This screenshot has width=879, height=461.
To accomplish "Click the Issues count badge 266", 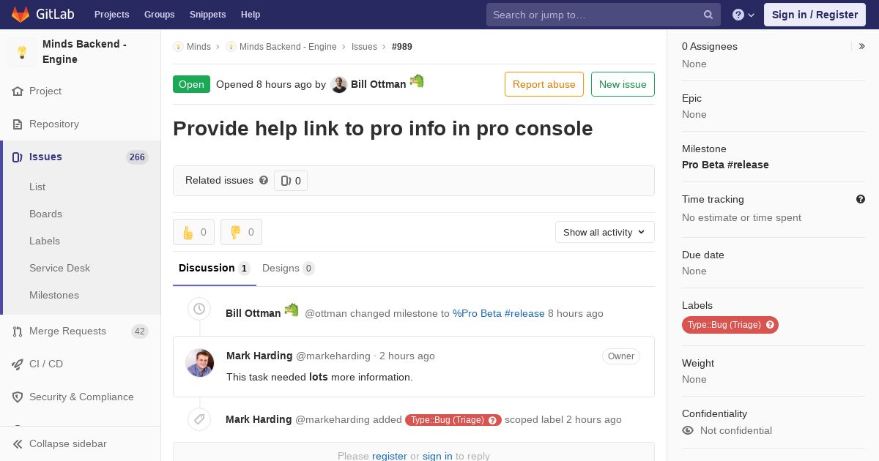I will [137, 157].
